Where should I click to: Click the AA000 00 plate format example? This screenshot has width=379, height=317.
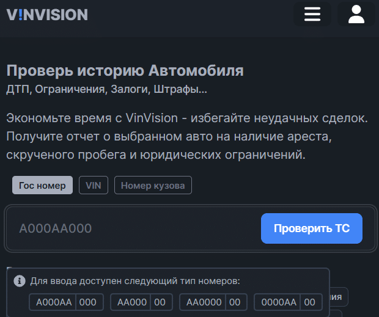141,302
